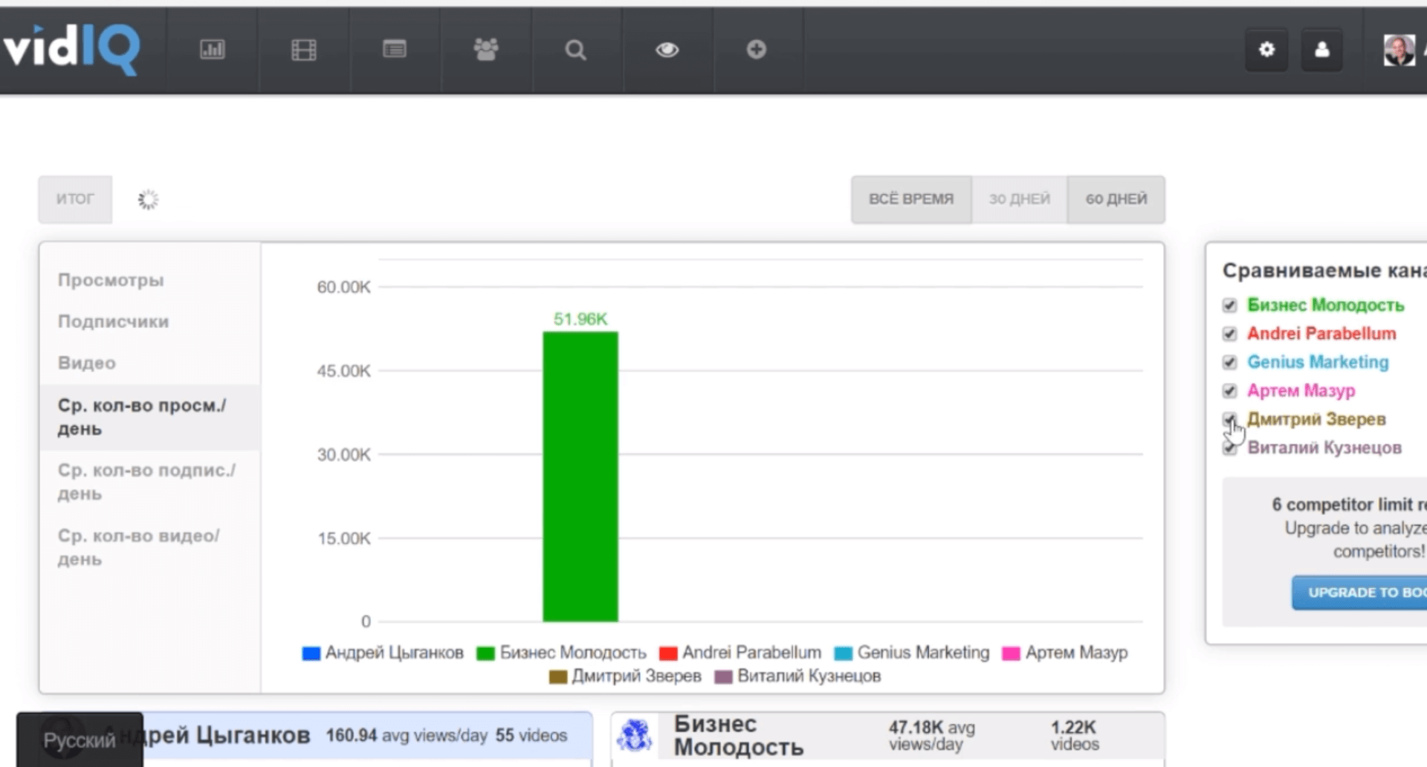Click the profile avatar photo
The width and height of the screenshot is (1427, 767).
[x=1400, y=51]
